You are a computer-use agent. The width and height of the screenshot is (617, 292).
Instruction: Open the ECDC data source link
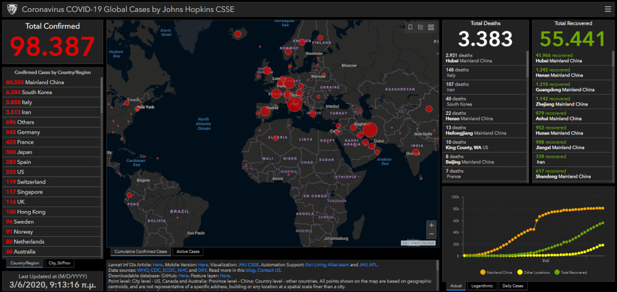[x=169, y=271]
